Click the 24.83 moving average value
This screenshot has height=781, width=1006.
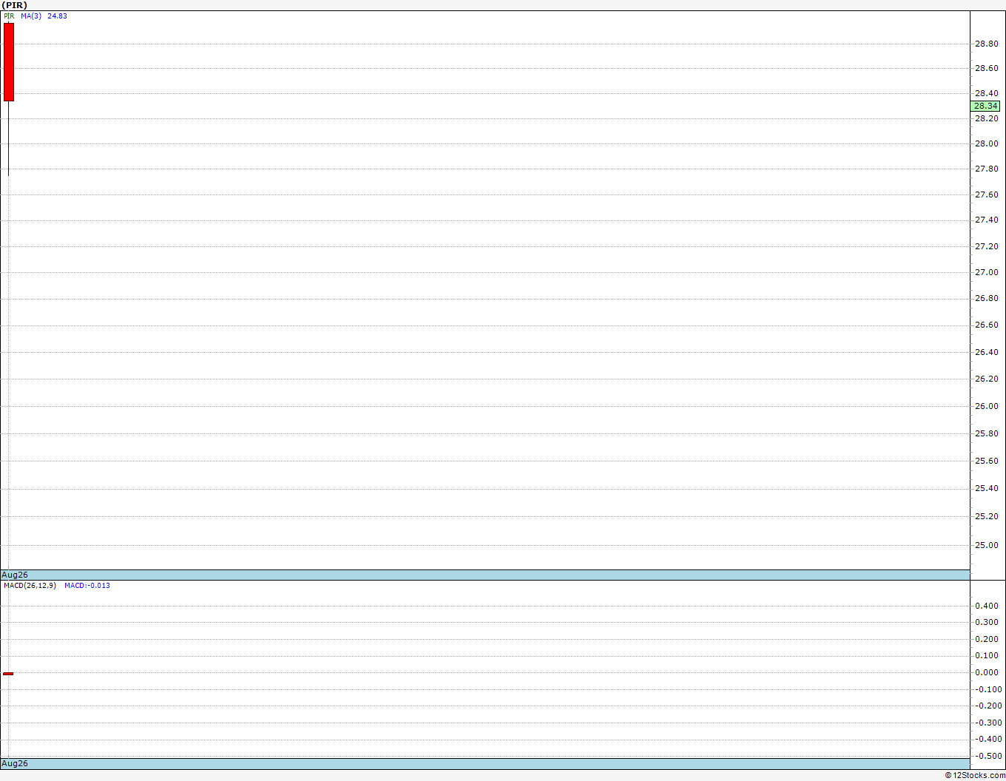(57, 16)
